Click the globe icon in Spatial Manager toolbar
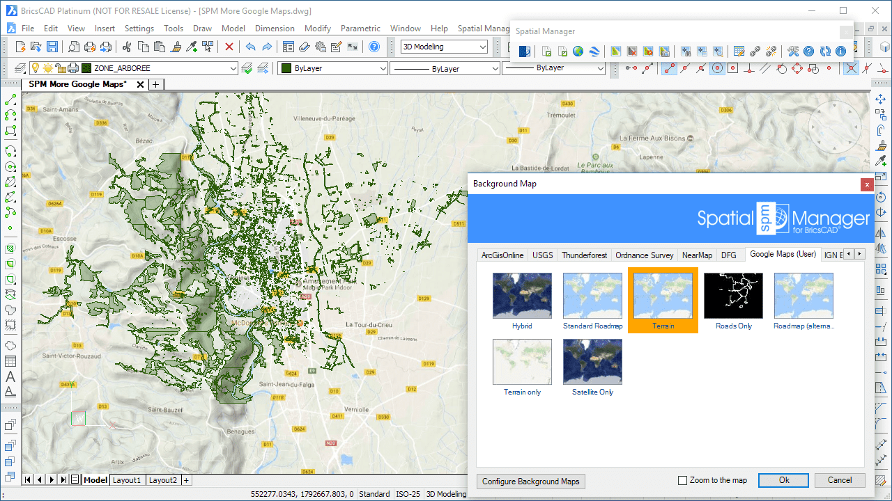Image resolution: width=892 pixels, height=501 pixels. (x=578, y=51)
